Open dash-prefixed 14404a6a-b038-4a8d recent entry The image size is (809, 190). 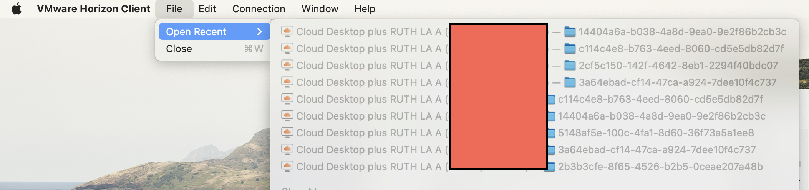coord(535,31)
